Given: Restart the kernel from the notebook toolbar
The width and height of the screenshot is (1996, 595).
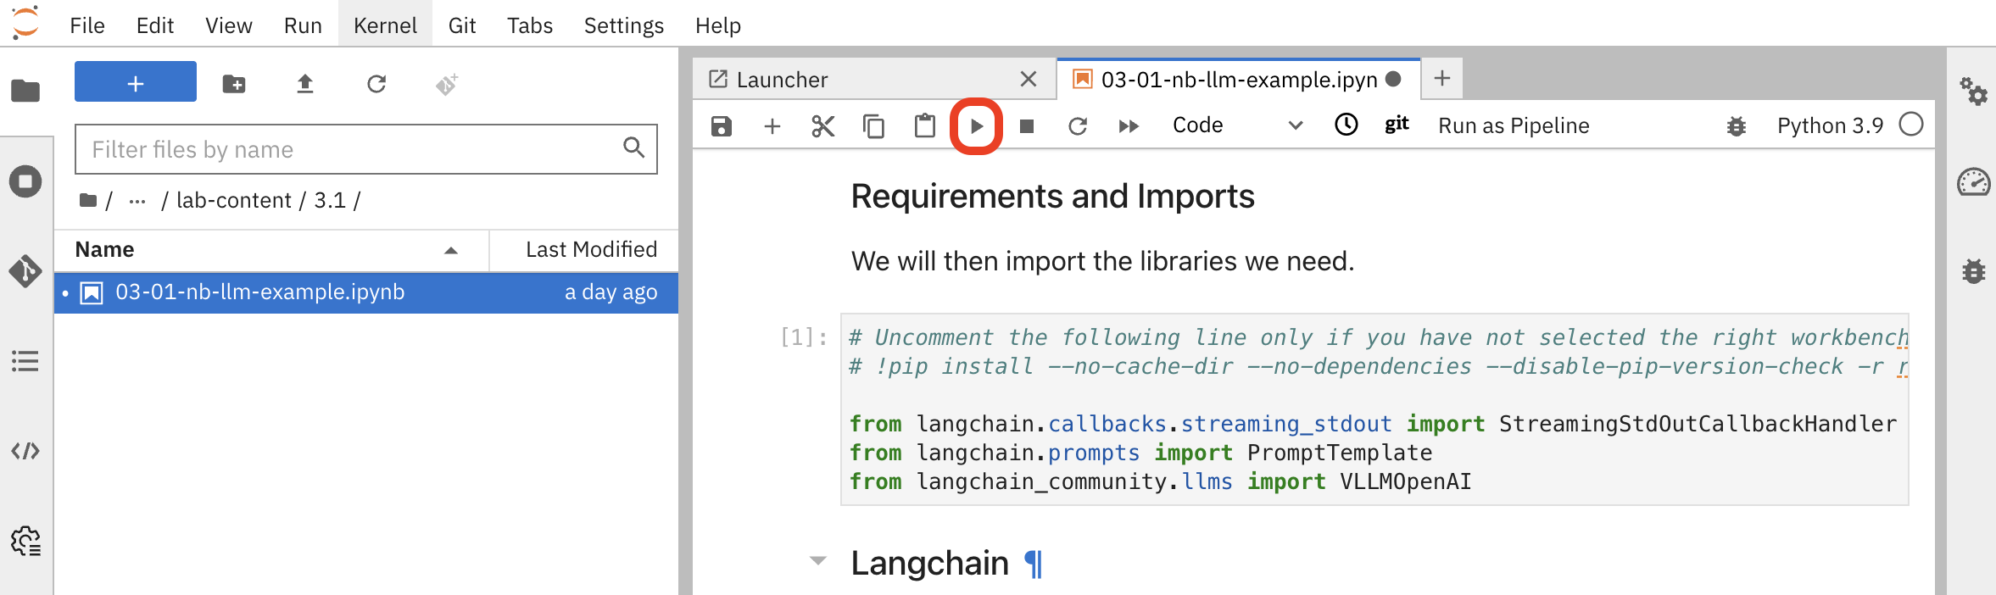Looking at the screenshot, I should click(x=1077, y=126).
